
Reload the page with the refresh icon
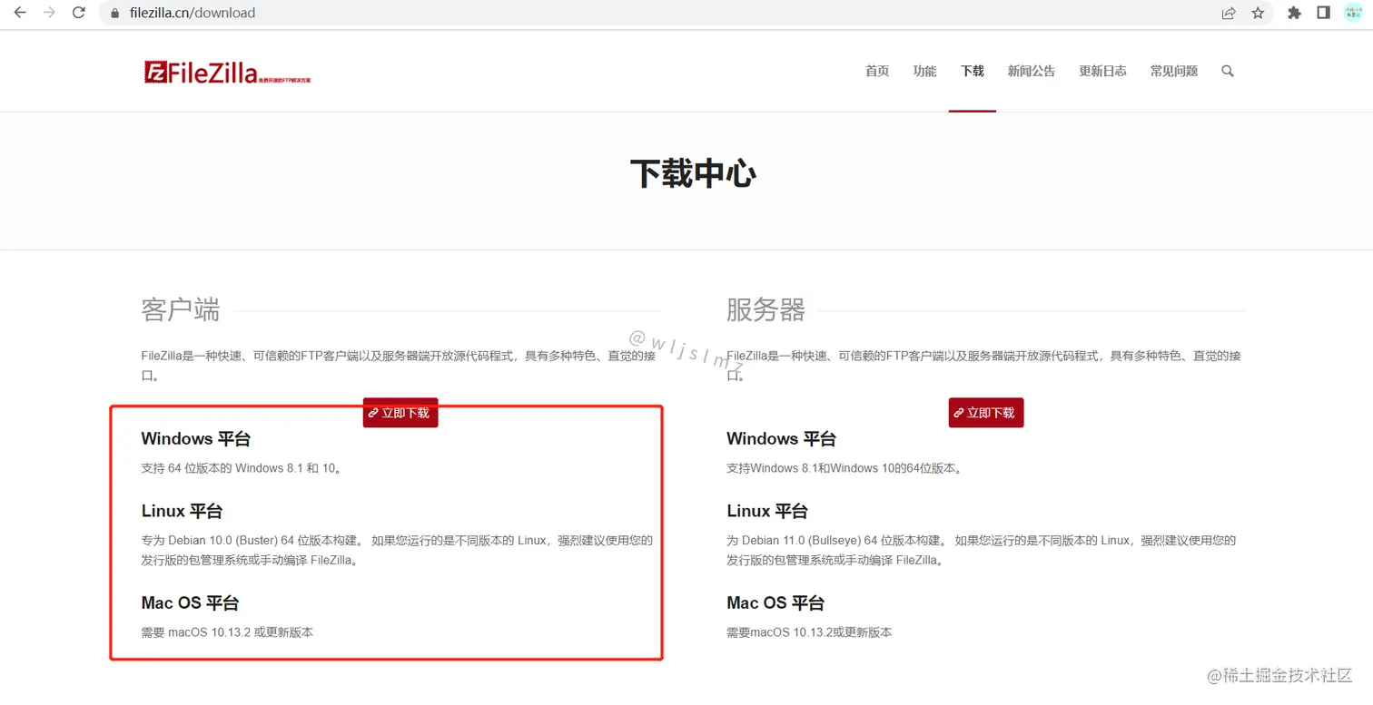(x=79, y=13)
